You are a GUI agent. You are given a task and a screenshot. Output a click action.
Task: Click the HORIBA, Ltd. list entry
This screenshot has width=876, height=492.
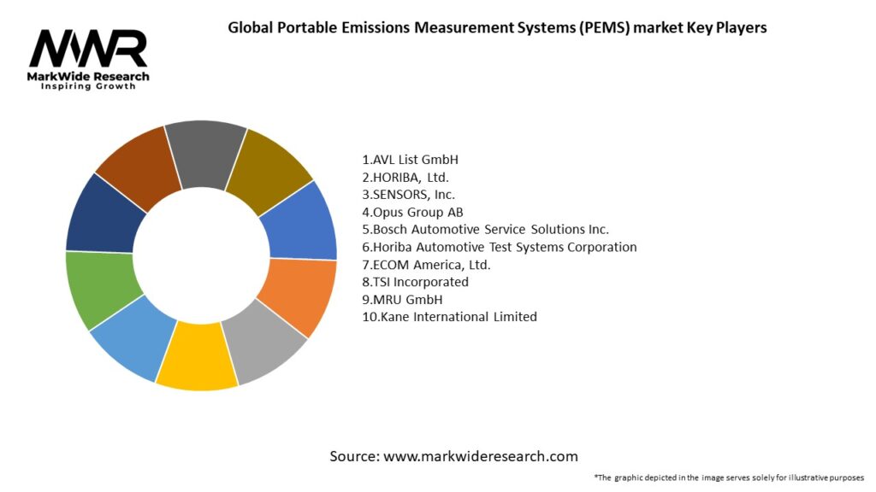(405, 178)
